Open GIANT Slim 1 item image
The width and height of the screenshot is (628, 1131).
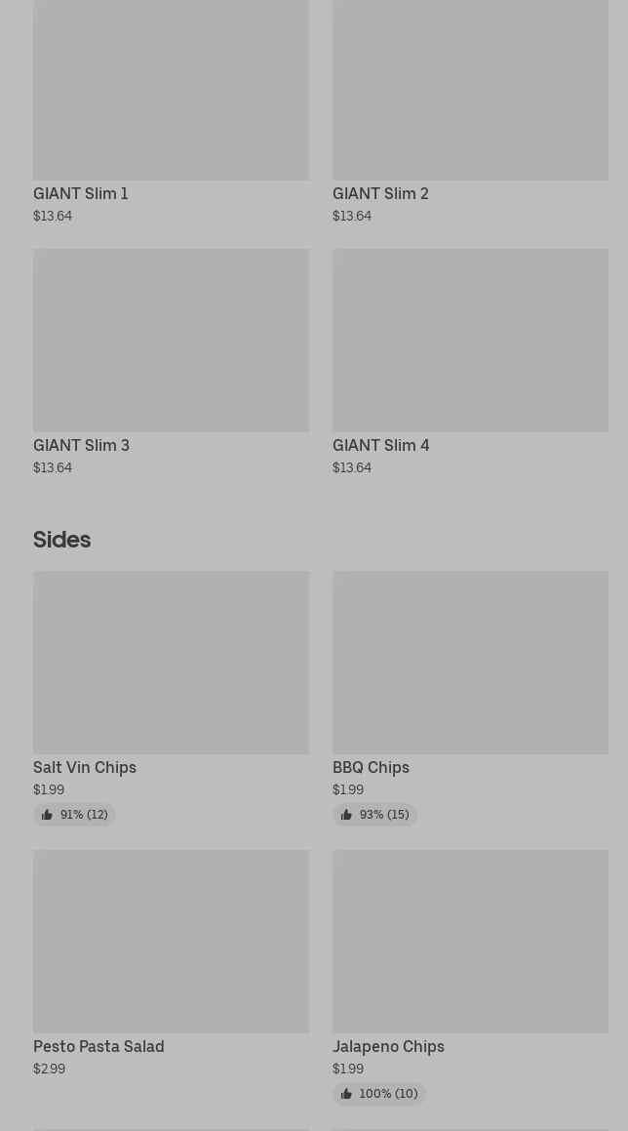171,90
